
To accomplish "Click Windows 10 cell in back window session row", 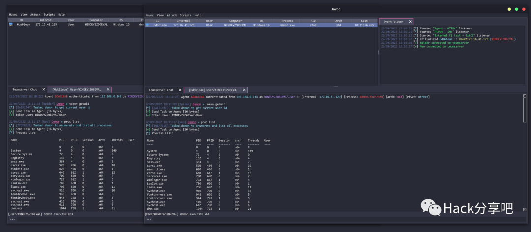I will [121, 25].
